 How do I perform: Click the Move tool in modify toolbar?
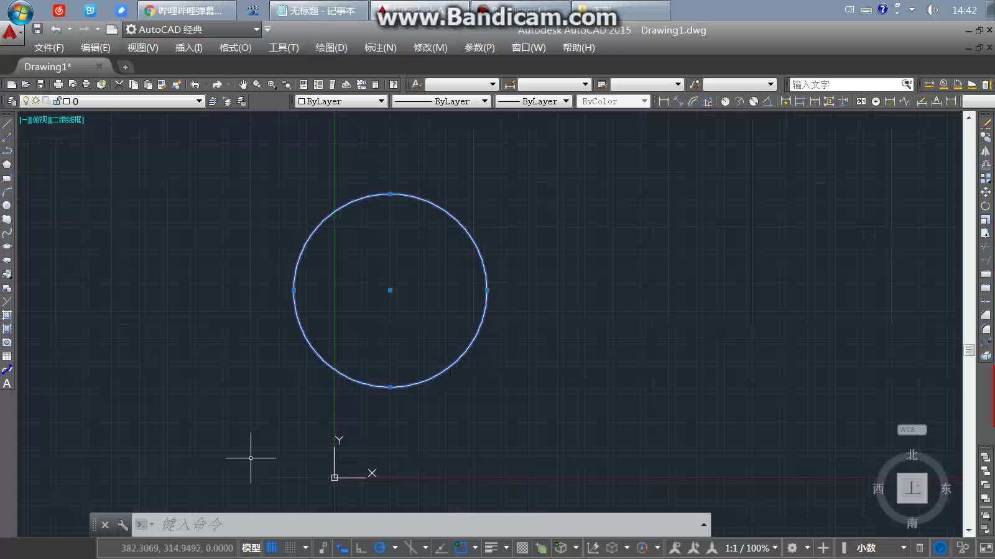coord(986,192)
